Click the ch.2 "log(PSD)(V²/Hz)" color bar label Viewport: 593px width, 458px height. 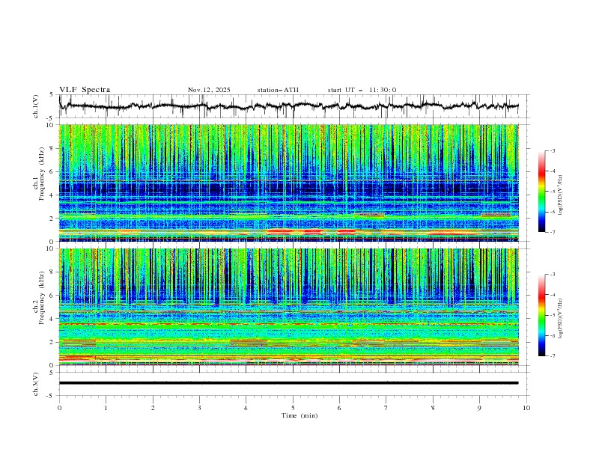561,318
